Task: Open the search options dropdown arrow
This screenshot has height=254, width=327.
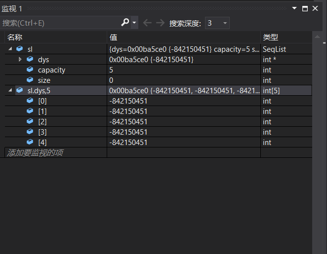Action: coord(134,23)
